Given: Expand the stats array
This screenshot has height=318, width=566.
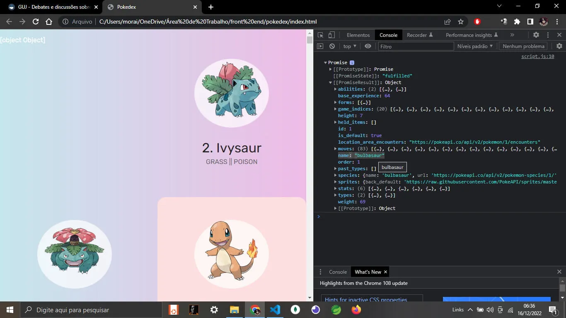Looking at the screenshot, I should click(x=336, y=188).
